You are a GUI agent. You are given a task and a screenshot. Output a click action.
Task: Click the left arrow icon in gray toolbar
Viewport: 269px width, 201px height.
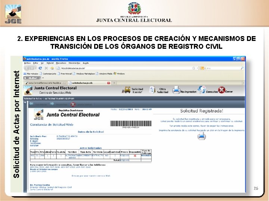point(31,104)
